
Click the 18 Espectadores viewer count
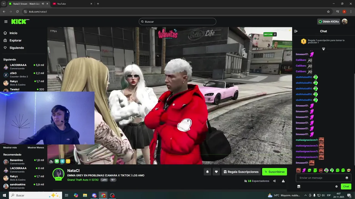click(x=257, y=181)
